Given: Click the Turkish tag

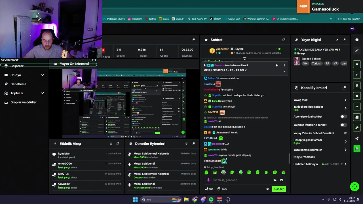Looking at the screenshot, I should (x=316, y=63).
